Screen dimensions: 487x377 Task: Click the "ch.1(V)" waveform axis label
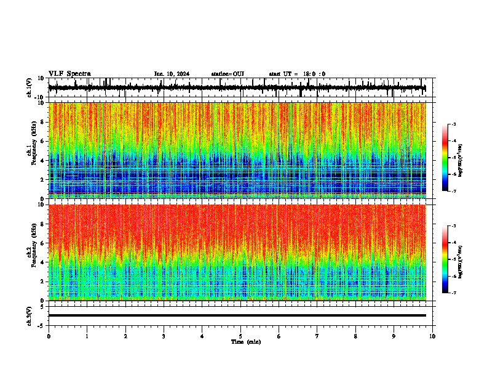tap(29, 87)
